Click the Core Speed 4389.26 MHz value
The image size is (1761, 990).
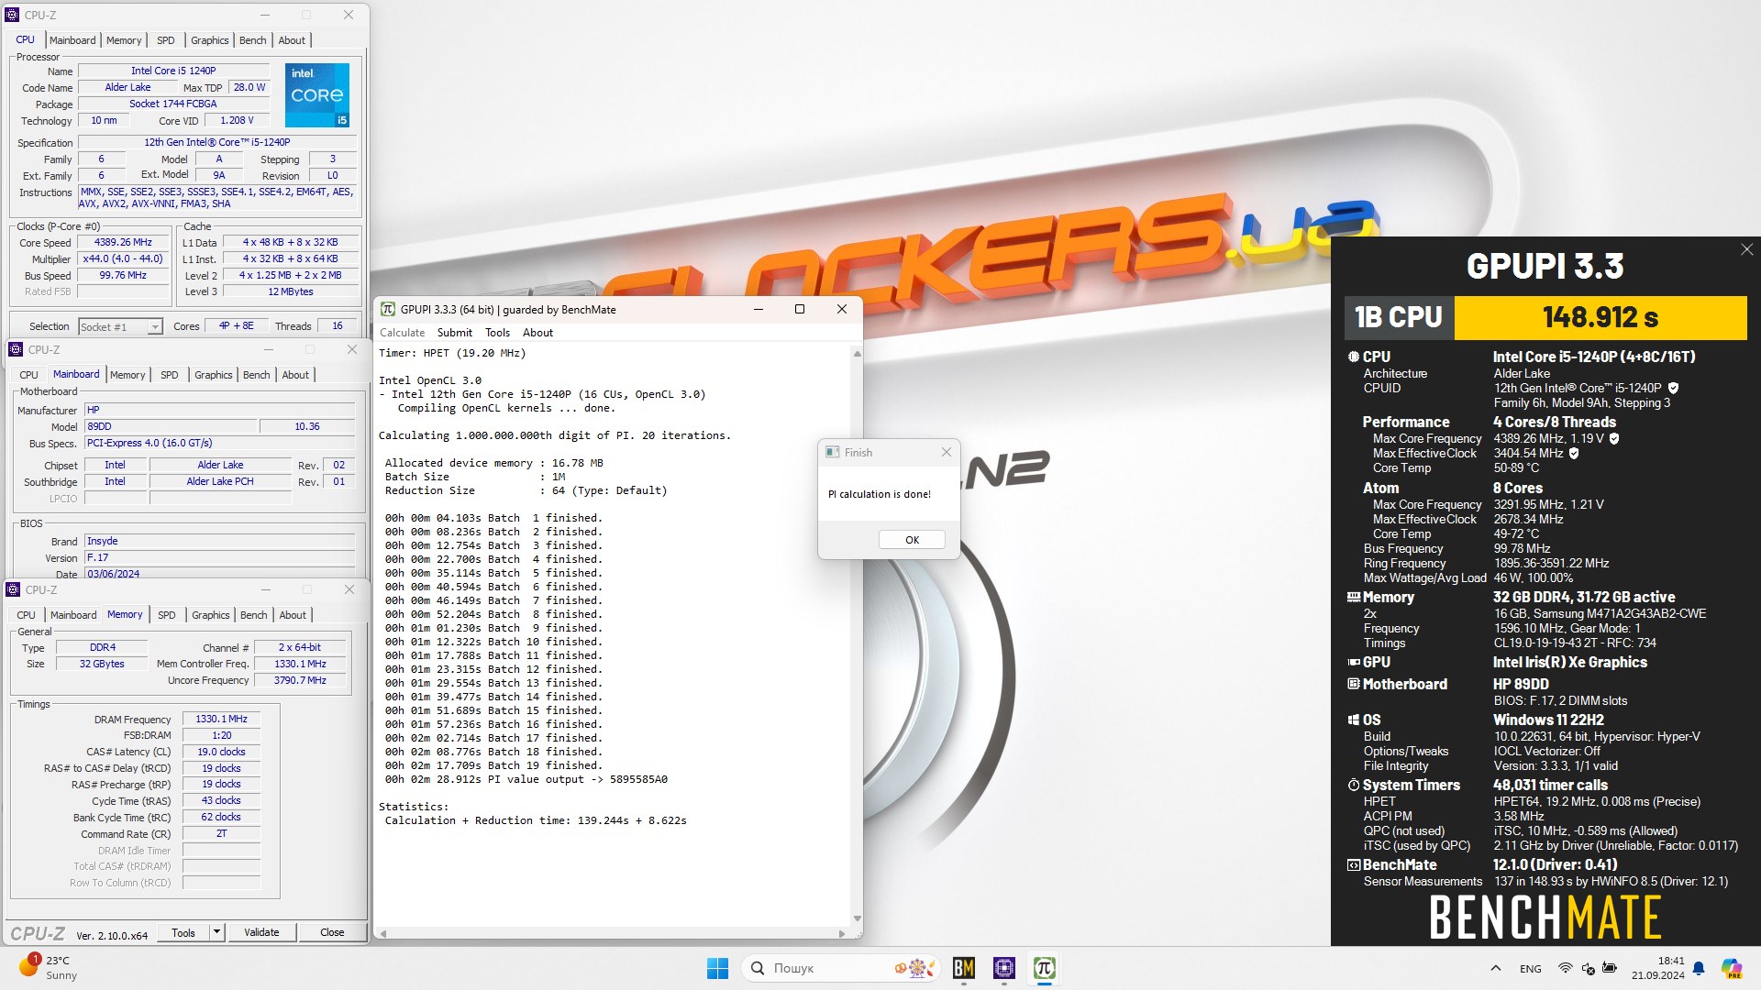tap(124, 243)
